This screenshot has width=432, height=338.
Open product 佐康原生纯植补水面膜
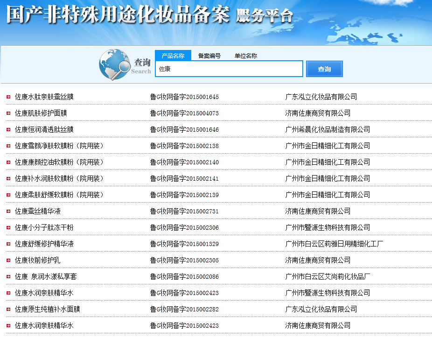[x=48, y=309]
